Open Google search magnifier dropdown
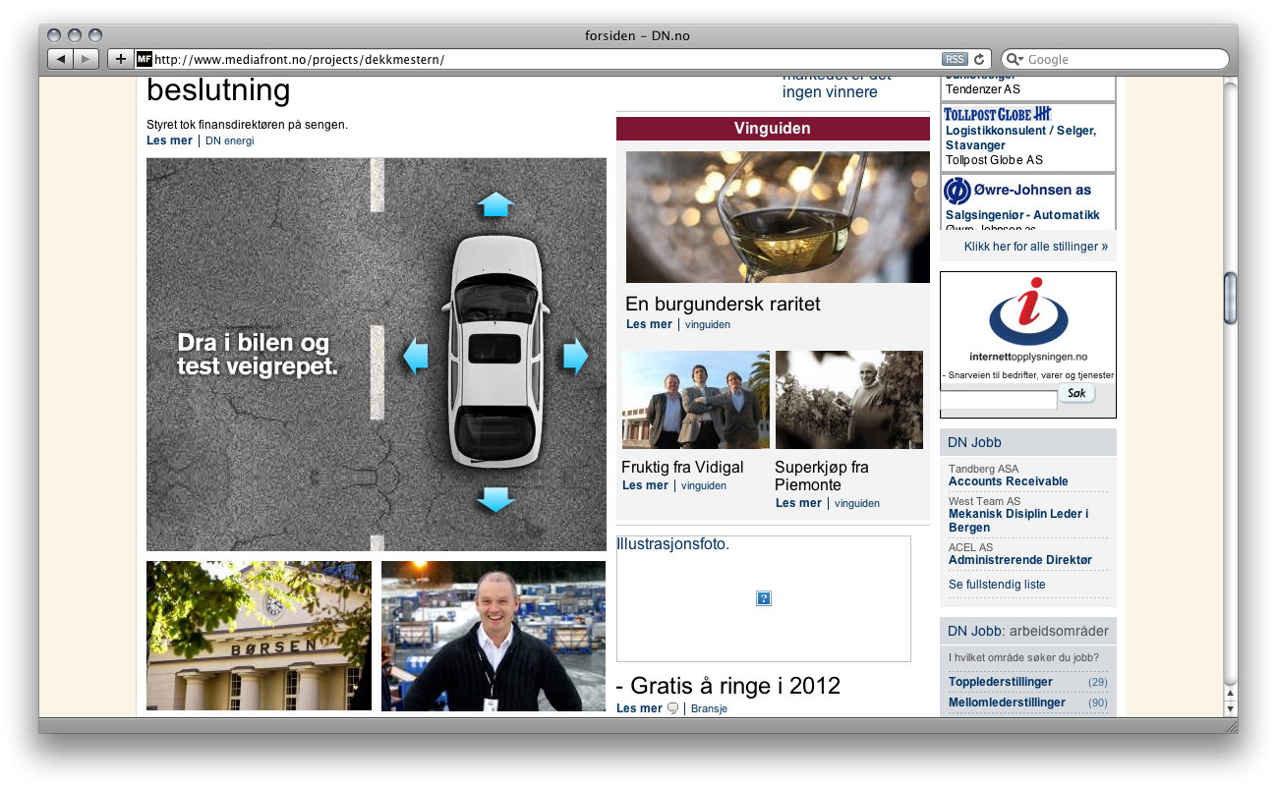Image resolution: width=1277 pixels, height=787 pixels. [1015, 59]
